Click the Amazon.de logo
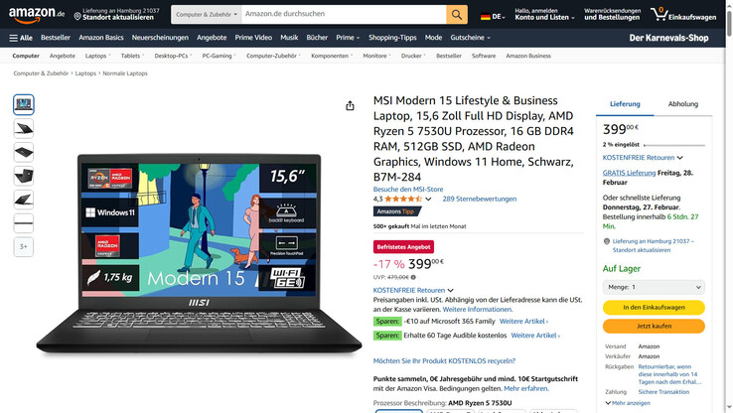Viewport: 733px width, 413px height. click(37, 15)
